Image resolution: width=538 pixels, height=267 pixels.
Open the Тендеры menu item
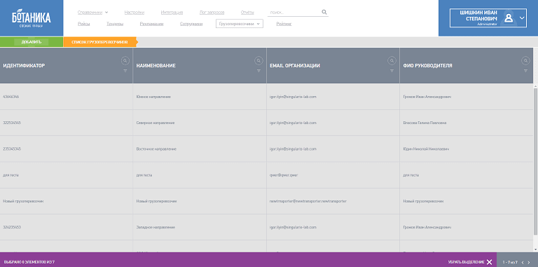pos(115,24)
